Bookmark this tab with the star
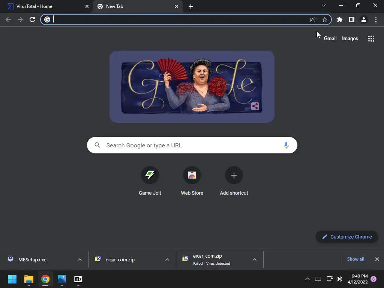The image size is (384, 288). coord(325,19)
